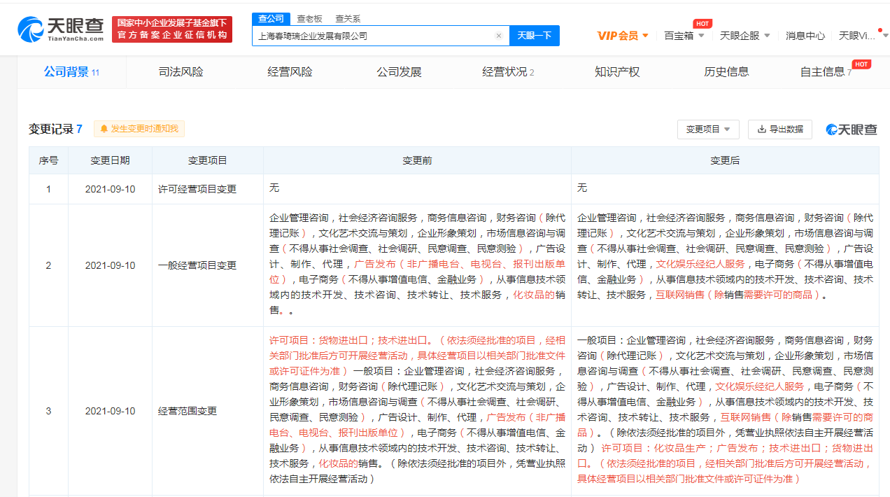890x497 pixels.
Task: Clear the search box with the X icon
Action: (499, 36)
